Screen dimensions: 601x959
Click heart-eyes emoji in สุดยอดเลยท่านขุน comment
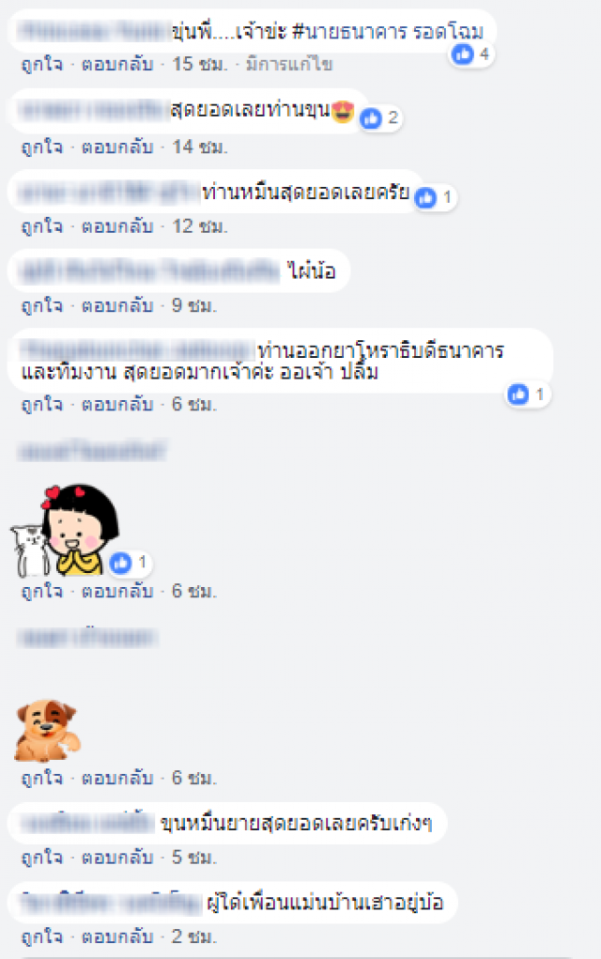pyautogui.click(x=343, y=112)
